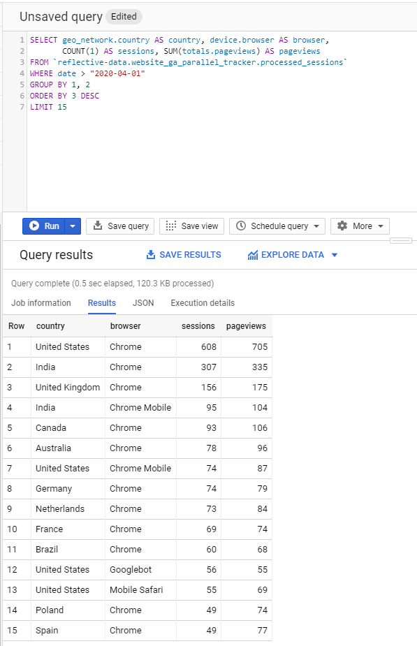Viewport: 417px width, 646px height.
Task: Select the Results tab
Action: (102, 303)
